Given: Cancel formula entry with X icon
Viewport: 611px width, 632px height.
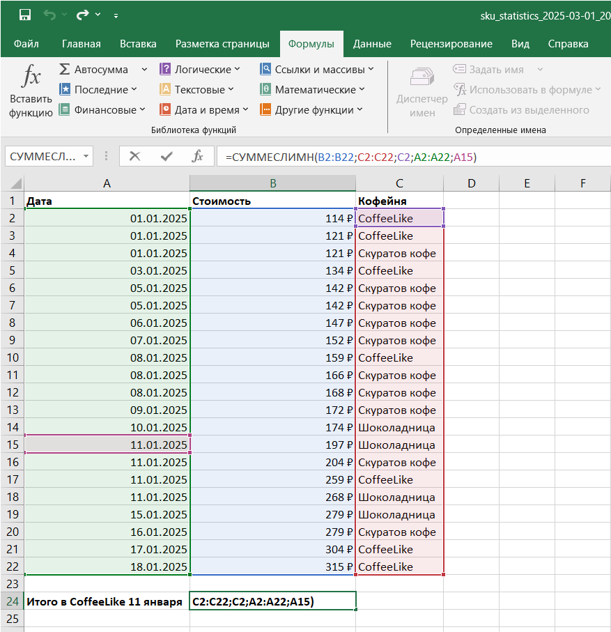Looking at the screenshot, I should [x=134, y=157].
